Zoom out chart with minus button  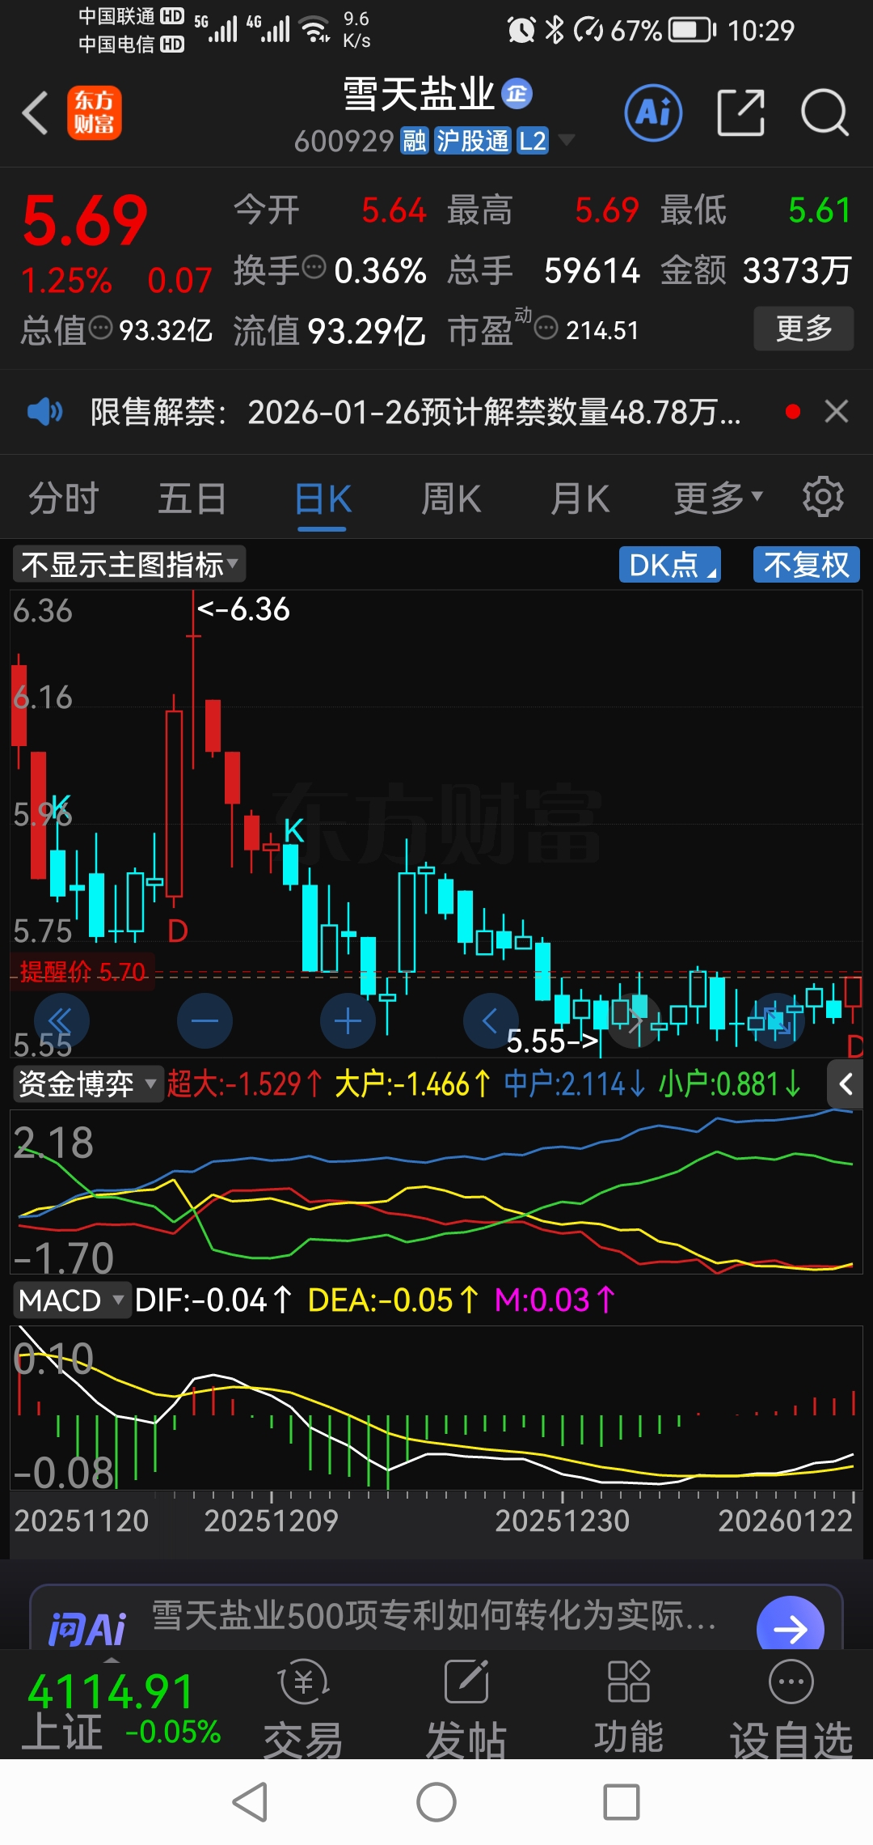[205, 1021]
